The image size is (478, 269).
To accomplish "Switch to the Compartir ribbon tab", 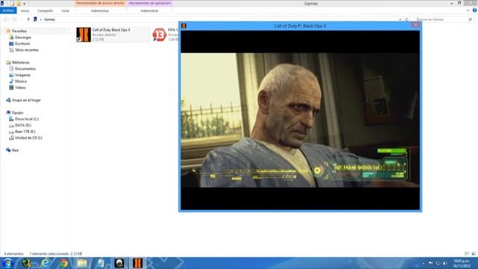I will tap(45, 10).
